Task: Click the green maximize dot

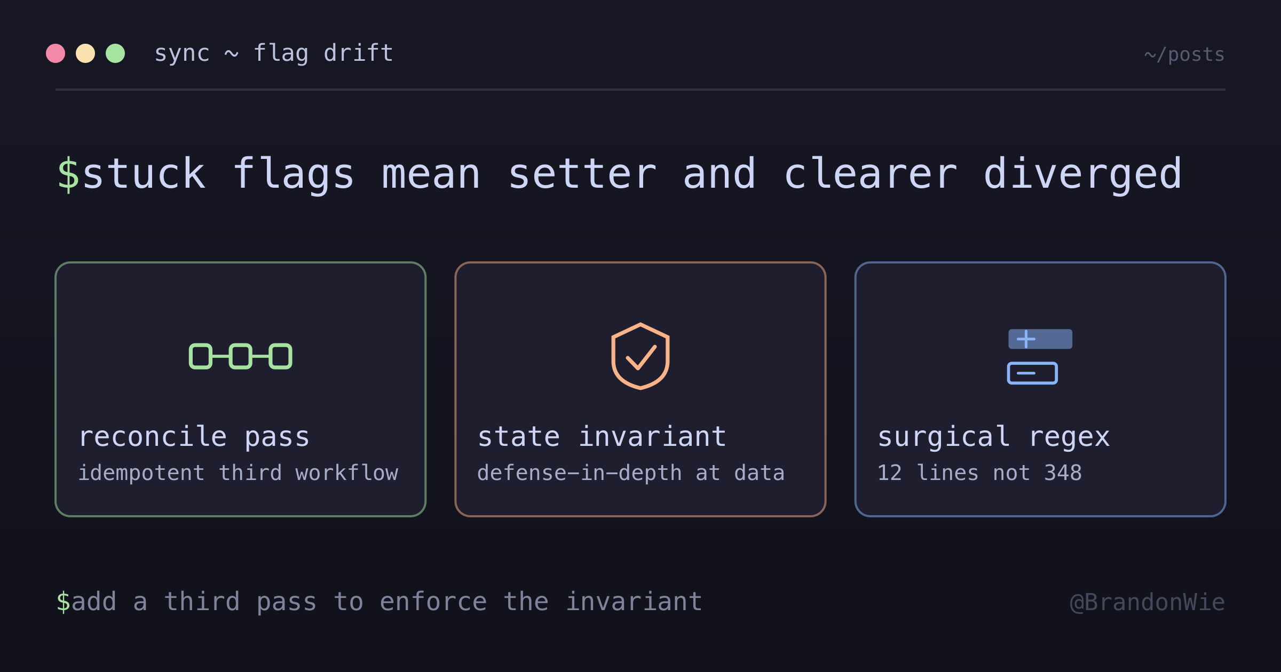Action: (x=115, y=53)
